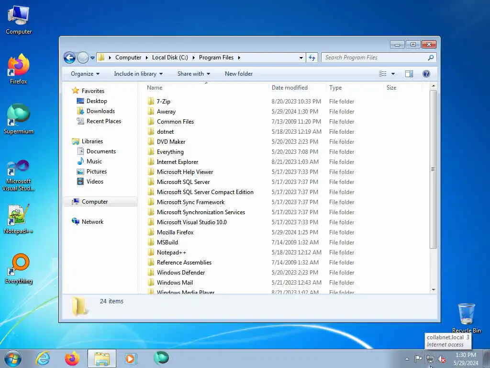Launch Internet Explorer from the taskbar

[43, 358]
